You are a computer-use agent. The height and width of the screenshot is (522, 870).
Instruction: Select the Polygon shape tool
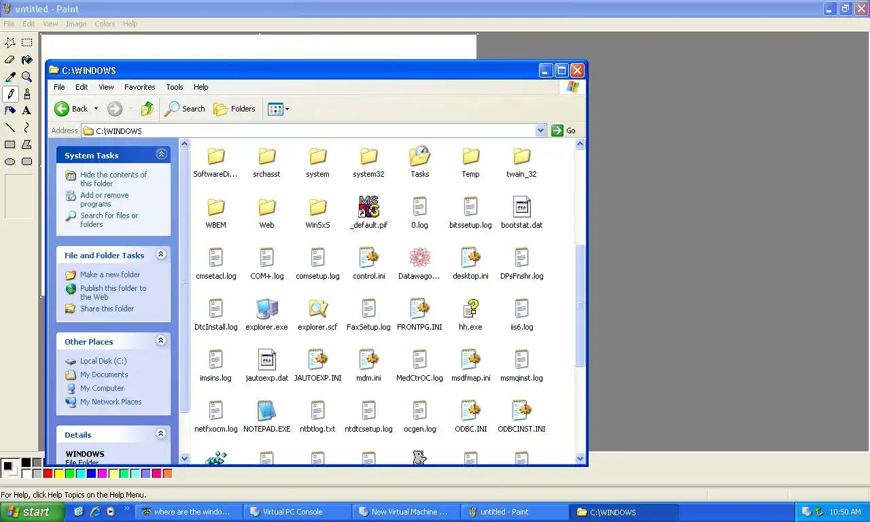[x=27, y=144]
